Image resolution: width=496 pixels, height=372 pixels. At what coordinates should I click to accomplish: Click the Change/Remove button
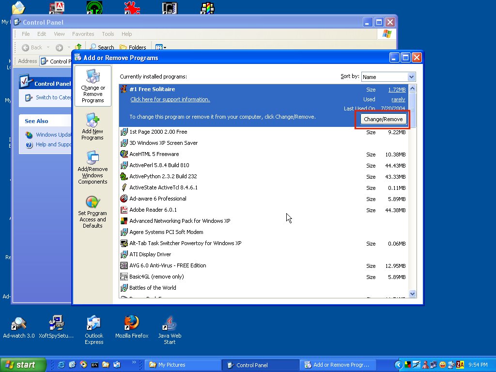click(x=383, y=119)
